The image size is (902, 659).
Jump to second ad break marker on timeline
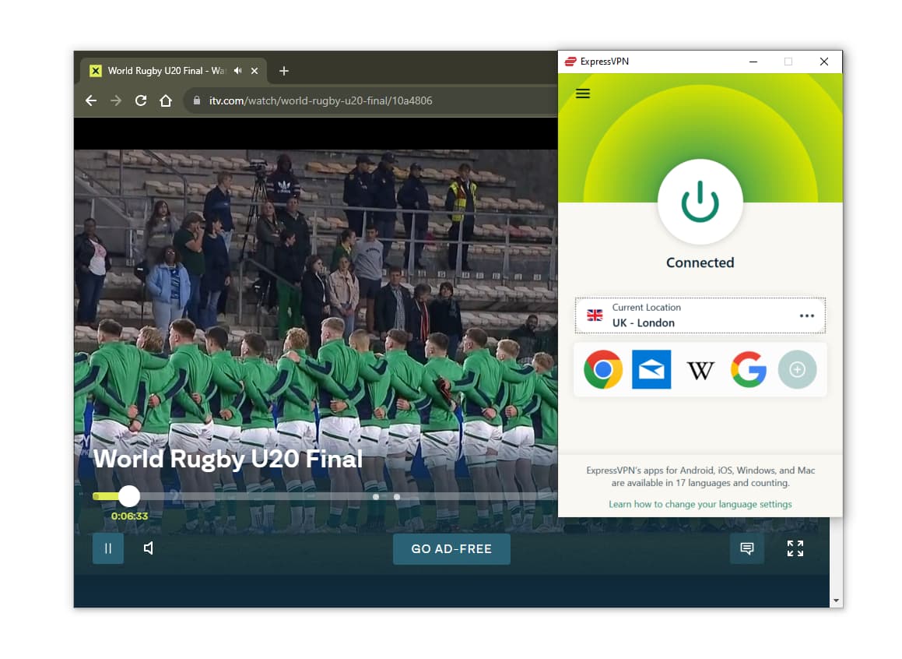coord(397,497)
